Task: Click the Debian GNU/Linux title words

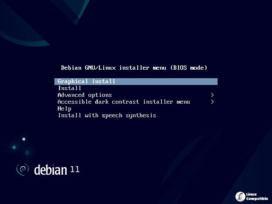Action: click(x=88, y=68)
